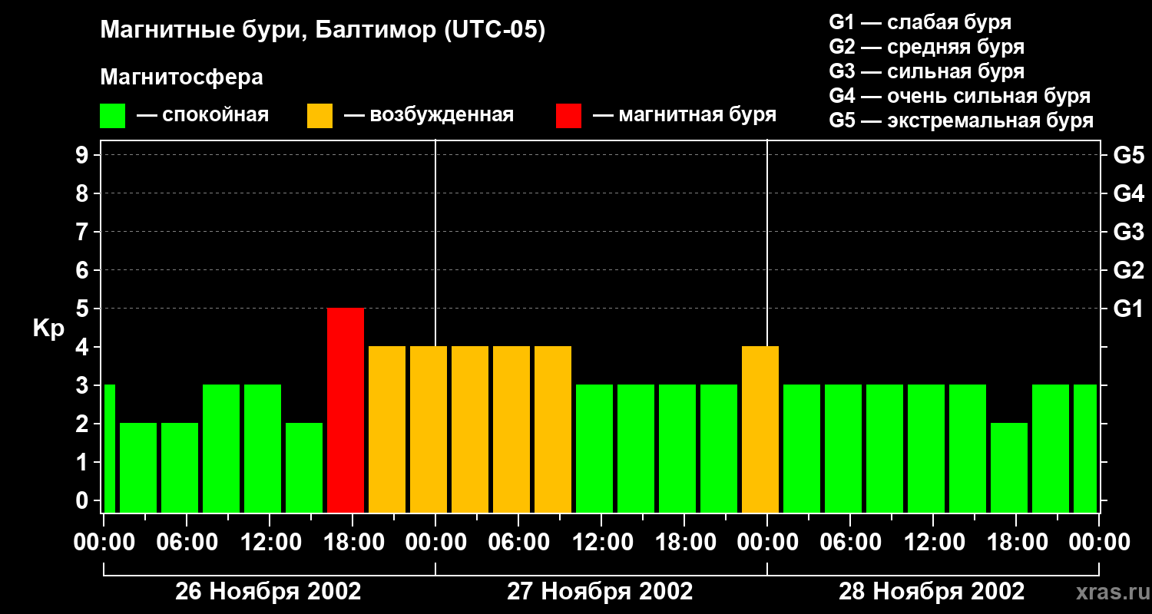Click the '26 Ноября 2002' date label
Image resolution: width=1152 pixels, height=614 pixels.
pyautogui.click(x=268, y=592)
